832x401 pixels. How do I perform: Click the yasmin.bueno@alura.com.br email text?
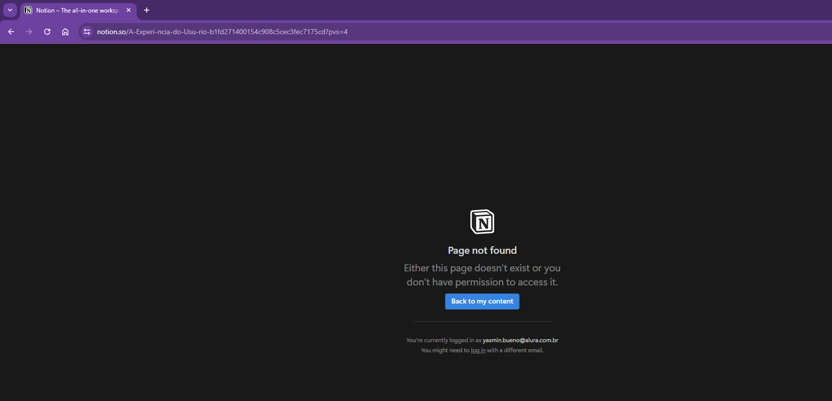[x=521, y=340]
